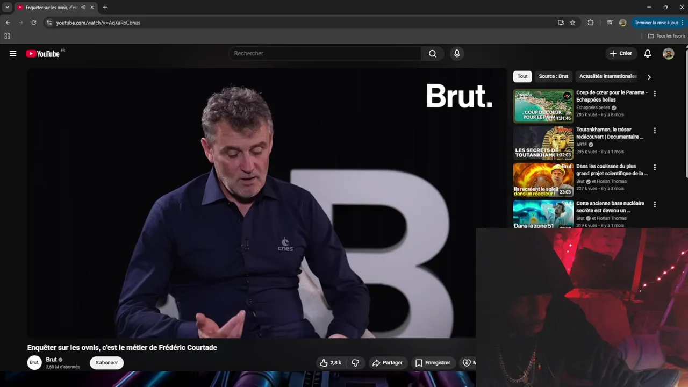The image size is (688, 387).
Task: Open the YouTube account avatar menu
Action: (x=669, y=54)
